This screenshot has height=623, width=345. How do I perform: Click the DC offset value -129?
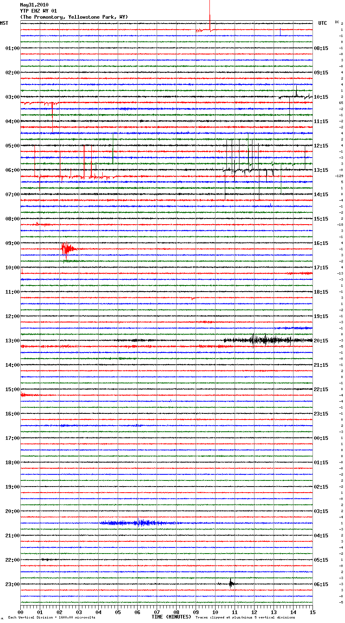pos(339,176)
